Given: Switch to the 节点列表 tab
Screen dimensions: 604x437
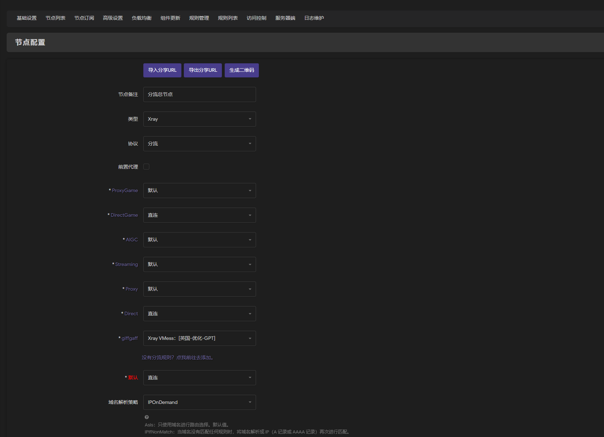Looking at the screenshot, I should coord(55,18).
